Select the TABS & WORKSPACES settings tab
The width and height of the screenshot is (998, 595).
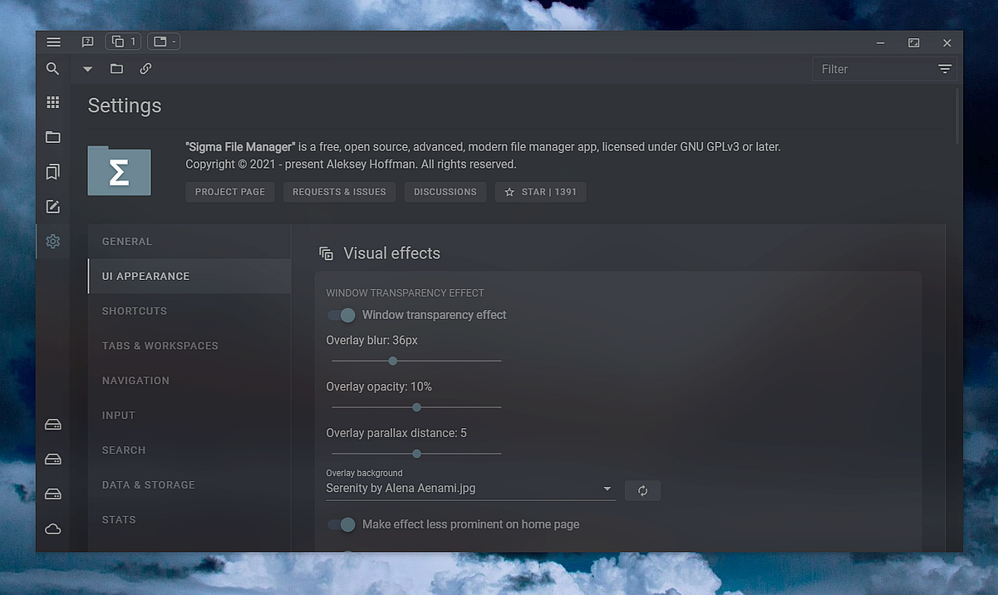click(189, 346)
